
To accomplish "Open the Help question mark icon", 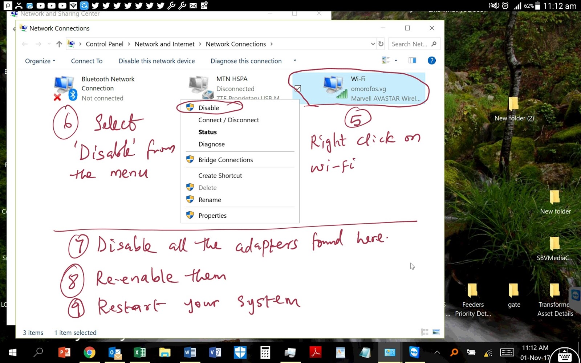I will click(431, 60).
